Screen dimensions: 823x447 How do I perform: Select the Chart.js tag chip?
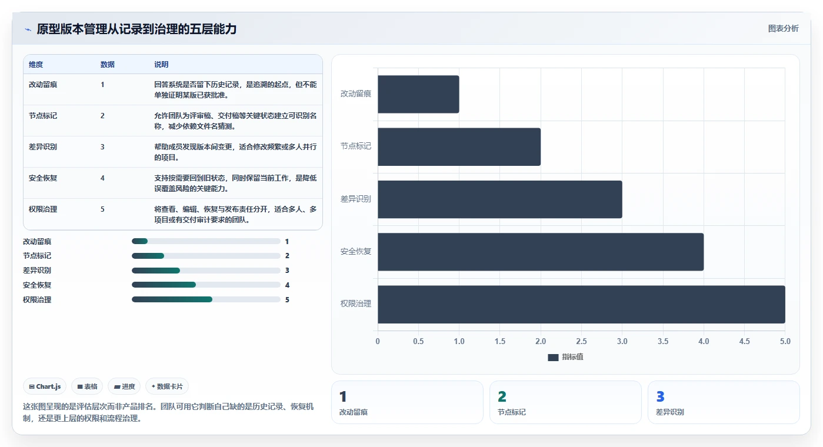point(45,386)
